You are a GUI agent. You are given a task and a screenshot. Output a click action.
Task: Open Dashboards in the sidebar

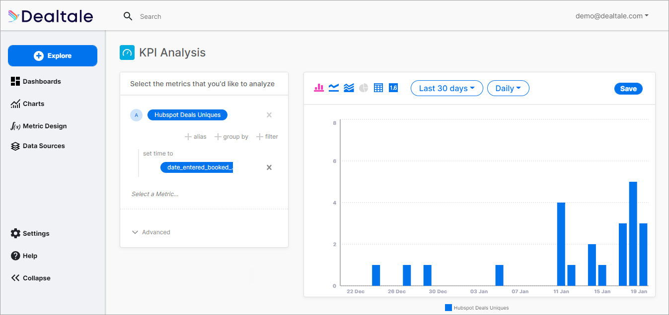(36, 81)
